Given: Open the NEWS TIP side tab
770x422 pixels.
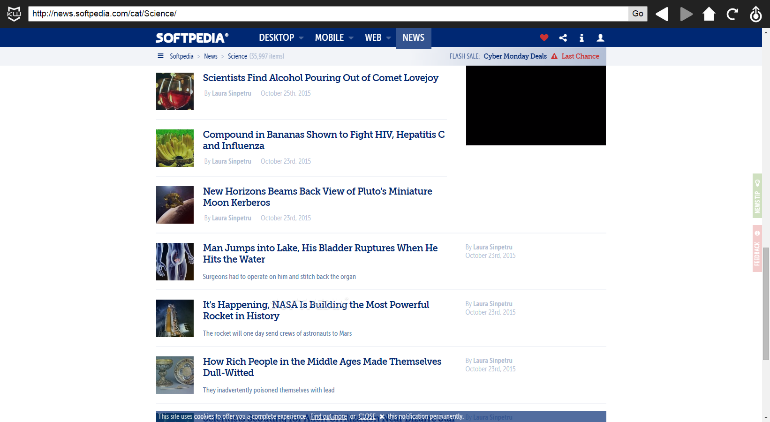Looking at the screenshot, I should pyautogui.click(x=757, y=196).
